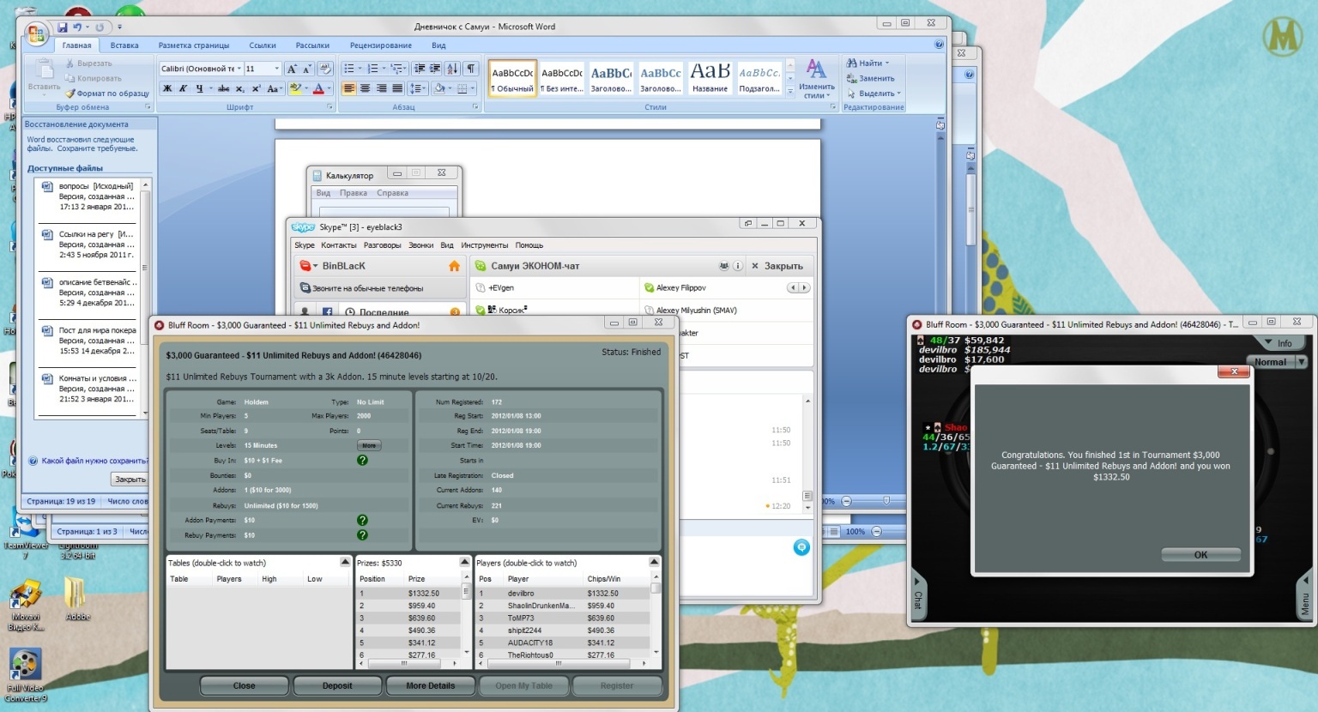Click More Details in tournament lobby
Viewport: 1318px width, 712px height.
click(431, 685)
